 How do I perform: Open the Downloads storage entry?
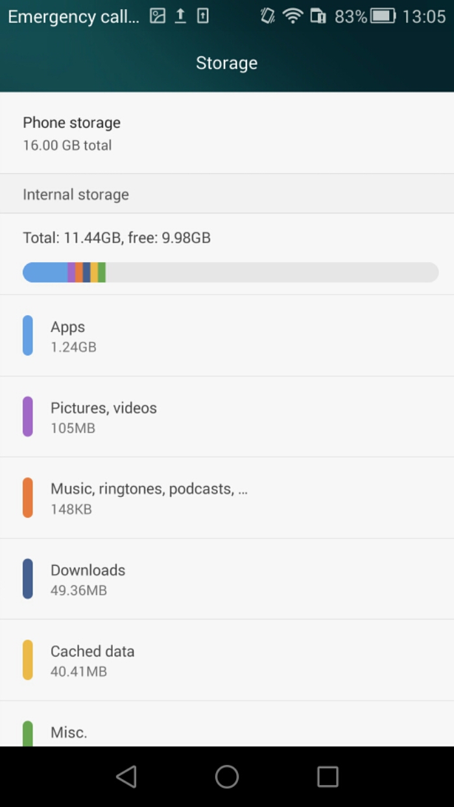click(227, 579)
